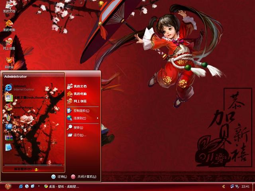The height and width of the screenshot is (191, 255).
Task: Open 运行(R)... run dialog
Action: click(77, 135)
